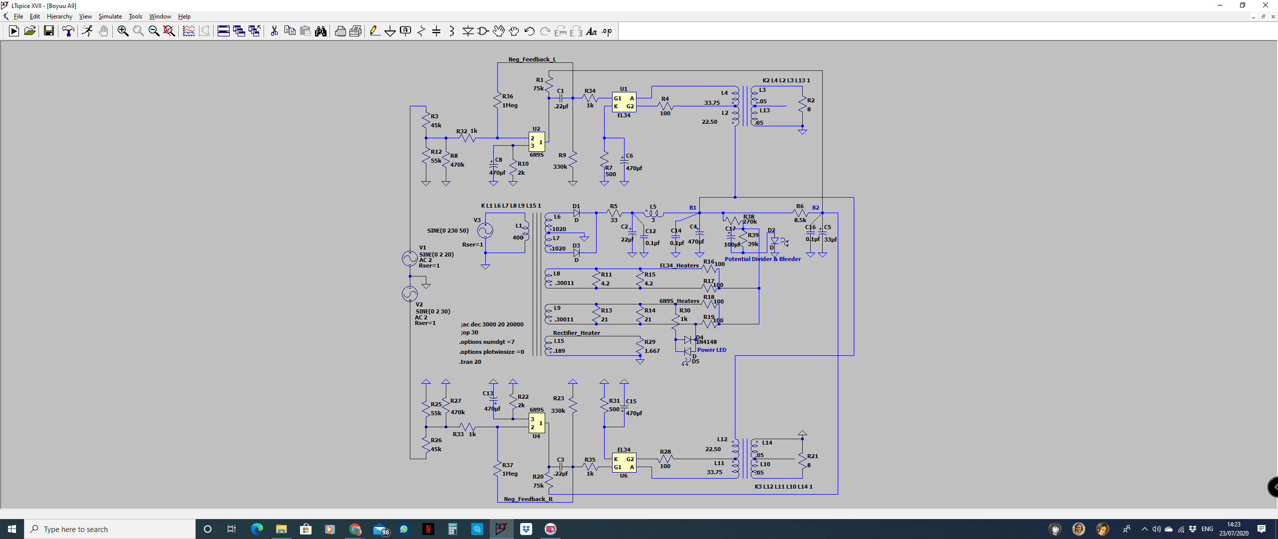1278x539 pixels.
Task: Select the Drag hand tool
Action: 514,31
